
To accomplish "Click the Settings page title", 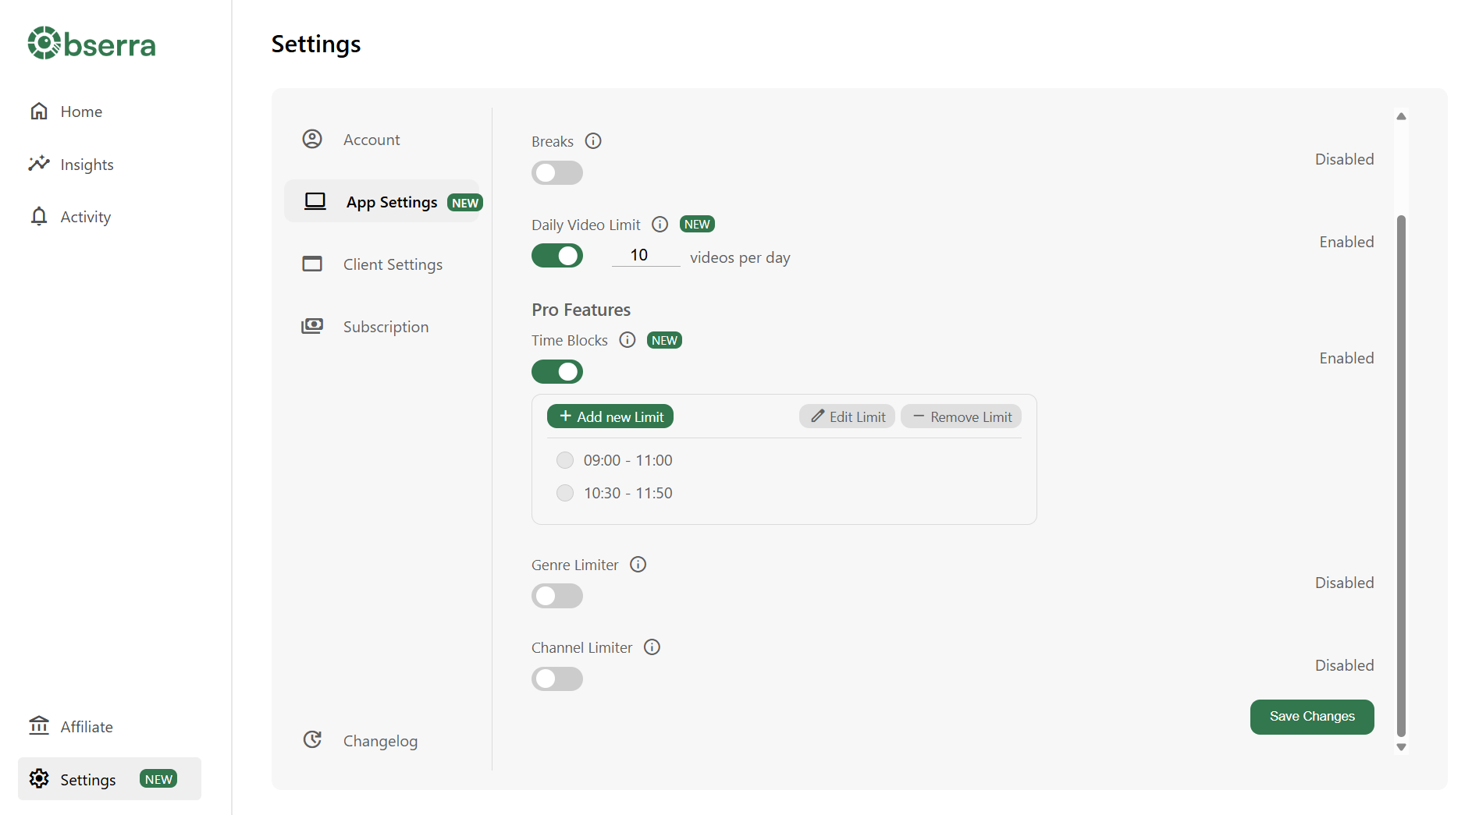I will pyautogui.click(x=316, y=44).
